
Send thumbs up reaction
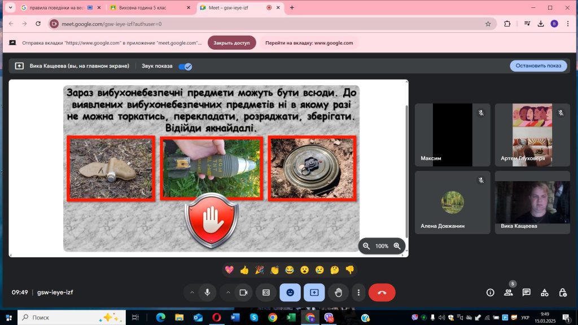(x=244, y=270)
